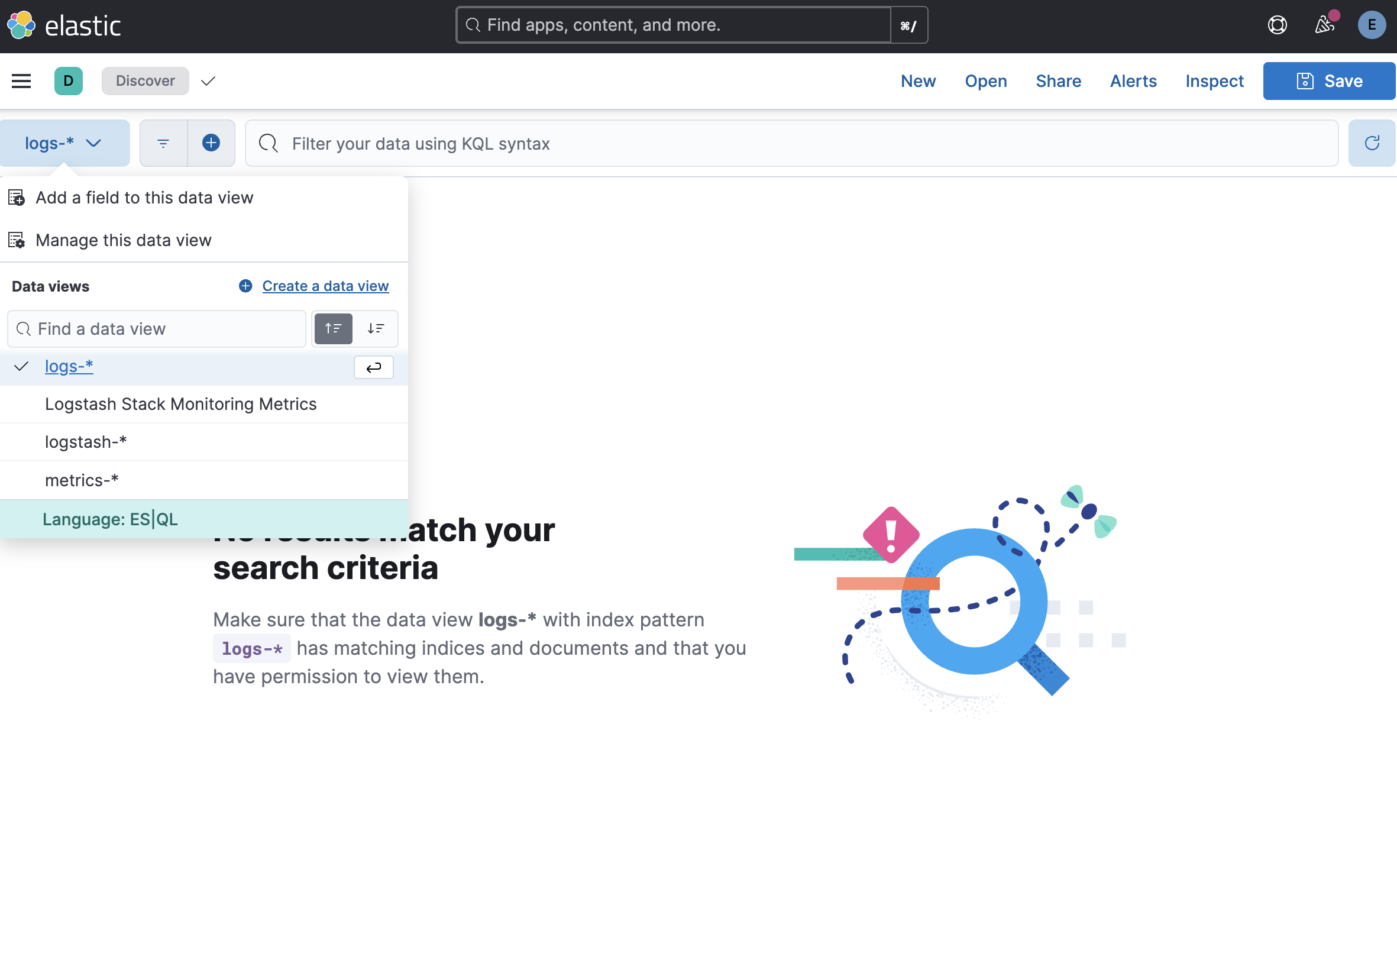Sort data views descending

pos(376,329)
